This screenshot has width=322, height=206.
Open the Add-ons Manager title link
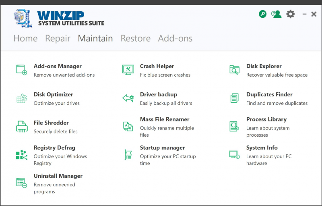(58, 66)
